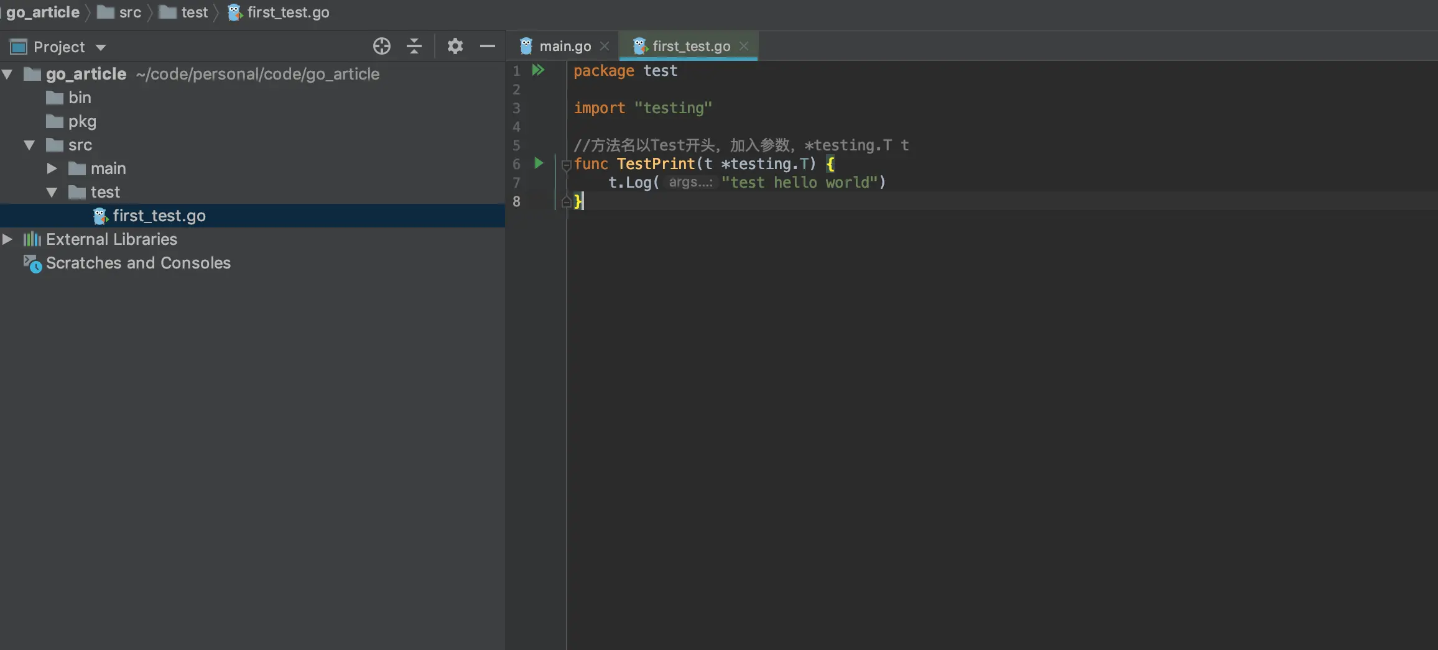This screenshot has width=1438, height=650.
Task: Click the Scratches and Consoles icon
Action: (32, 263)
